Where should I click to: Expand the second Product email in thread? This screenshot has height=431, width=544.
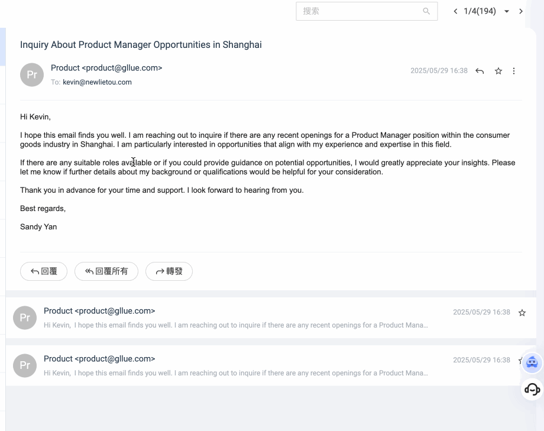[x=271, y=317]
